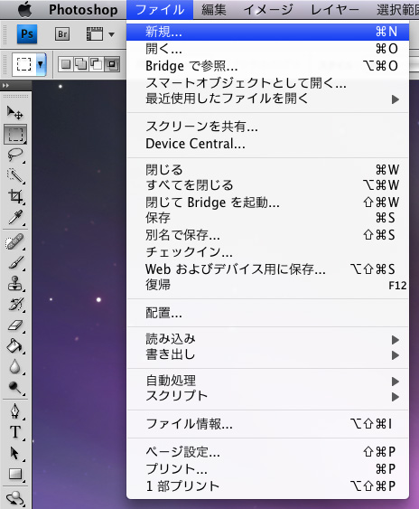
Task: Expand the 読み込み submenu
Action: [x=267, y=339]
